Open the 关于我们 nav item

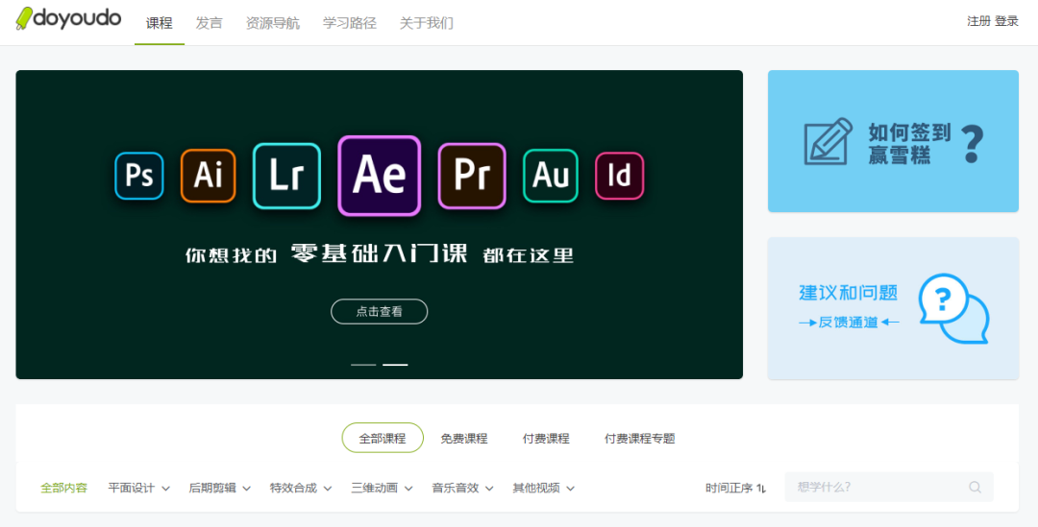pos(427,23)
